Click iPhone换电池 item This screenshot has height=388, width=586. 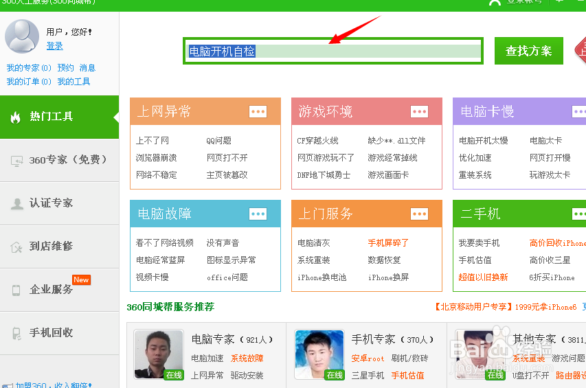click(x=322, y=277)
